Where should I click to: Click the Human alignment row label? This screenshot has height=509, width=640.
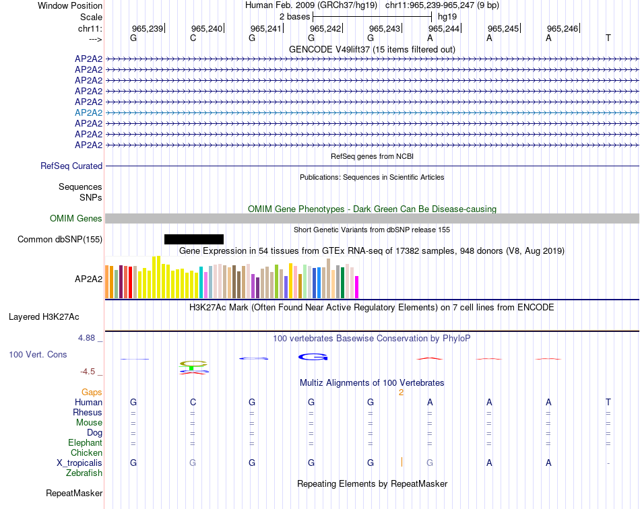tap(88, 403)
